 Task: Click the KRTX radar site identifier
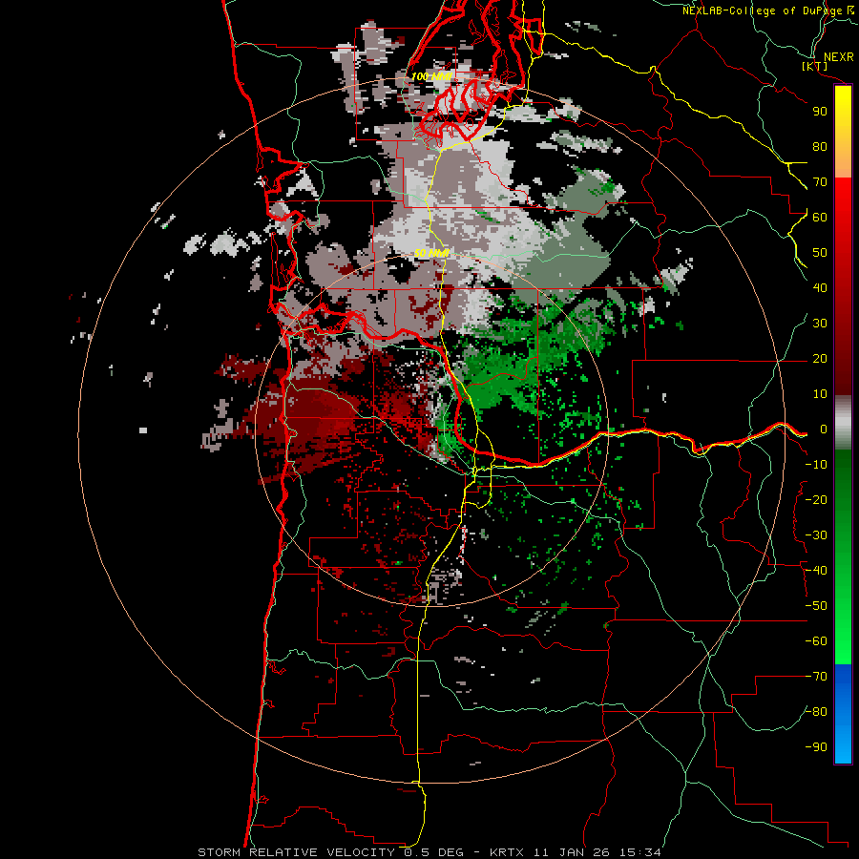click(x=507, y=852)
